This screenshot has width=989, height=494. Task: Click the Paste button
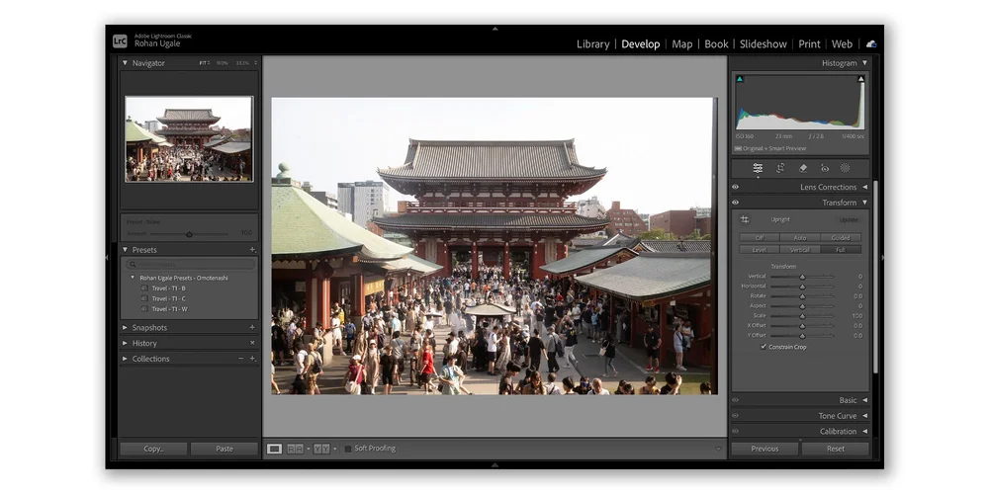click(x=225, y=449)
